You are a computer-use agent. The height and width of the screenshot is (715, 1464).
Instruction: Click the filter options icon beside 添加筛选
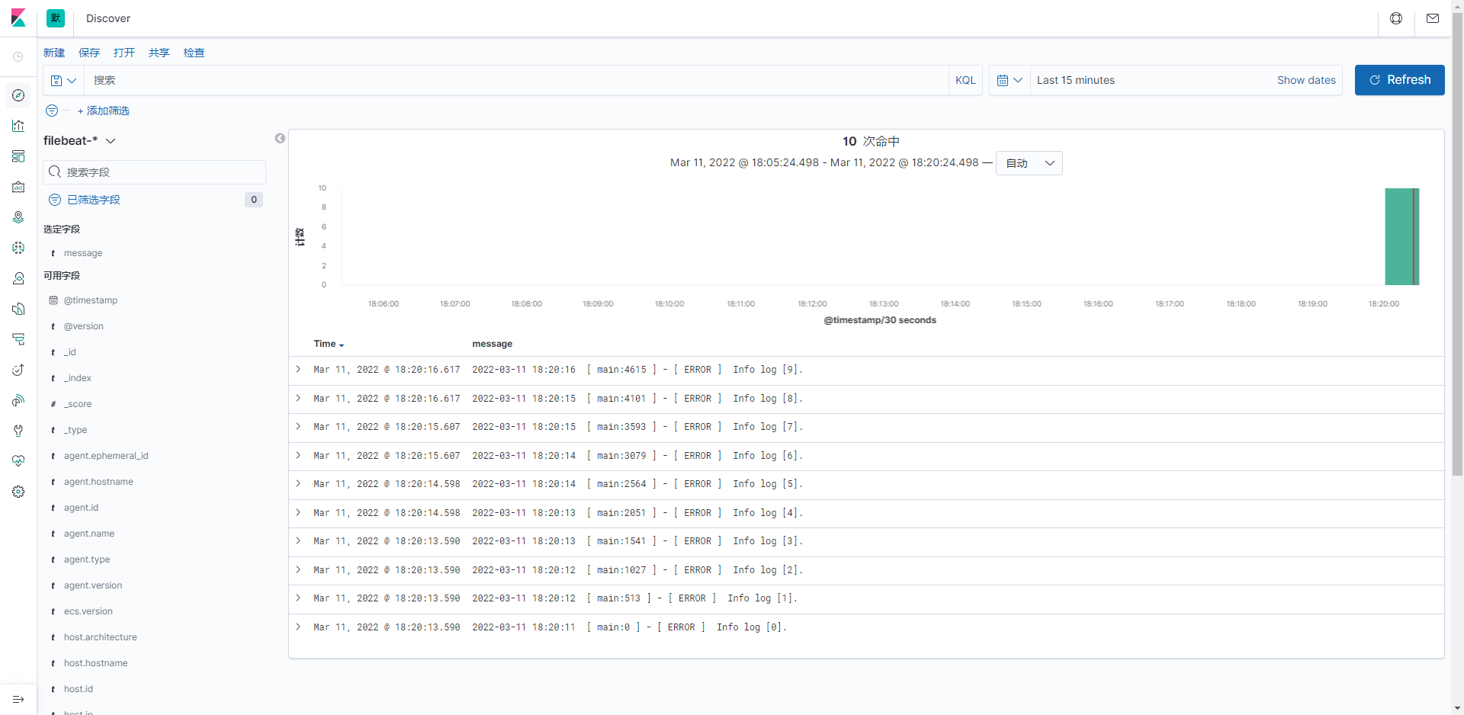52,111
